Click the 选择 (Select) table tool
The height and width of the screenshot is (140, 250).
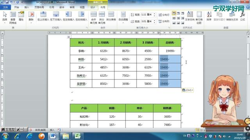[x=5, y=17]
